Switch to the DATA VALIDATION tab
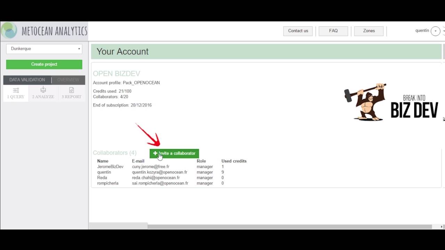The width and height of the screenshot is (445, 250). (27, 80)
